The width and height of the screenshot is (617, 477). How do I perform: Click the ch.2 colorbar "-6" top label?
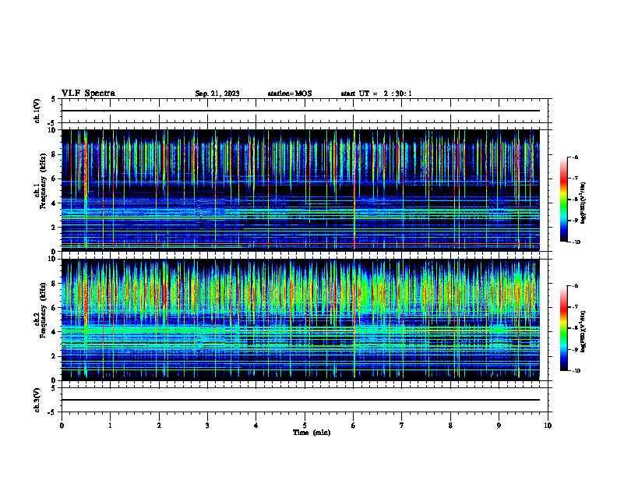pyautogui.click(x=576, y=286)
